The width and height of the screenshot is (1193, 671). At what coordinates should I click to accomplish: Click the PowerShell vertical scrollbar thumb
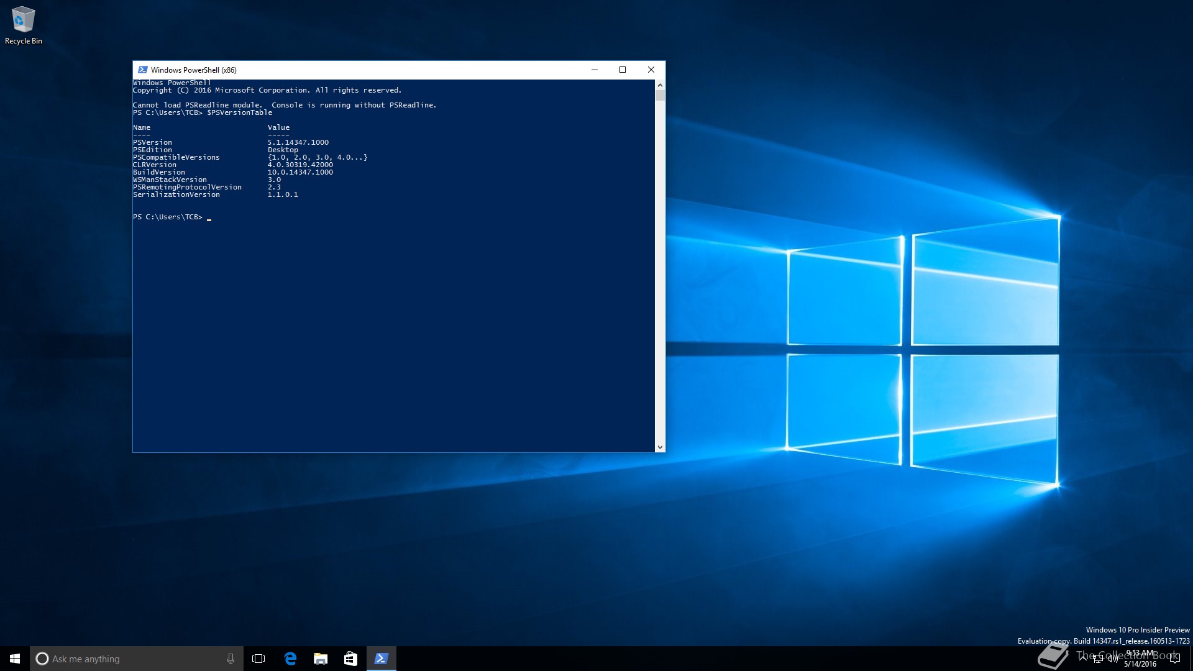click(660, 96)
